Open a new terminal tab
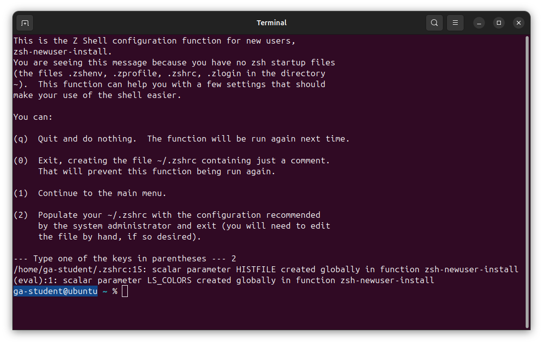This screenshot has width=543, height=344. pyautogui.click(x=24, y=23)
